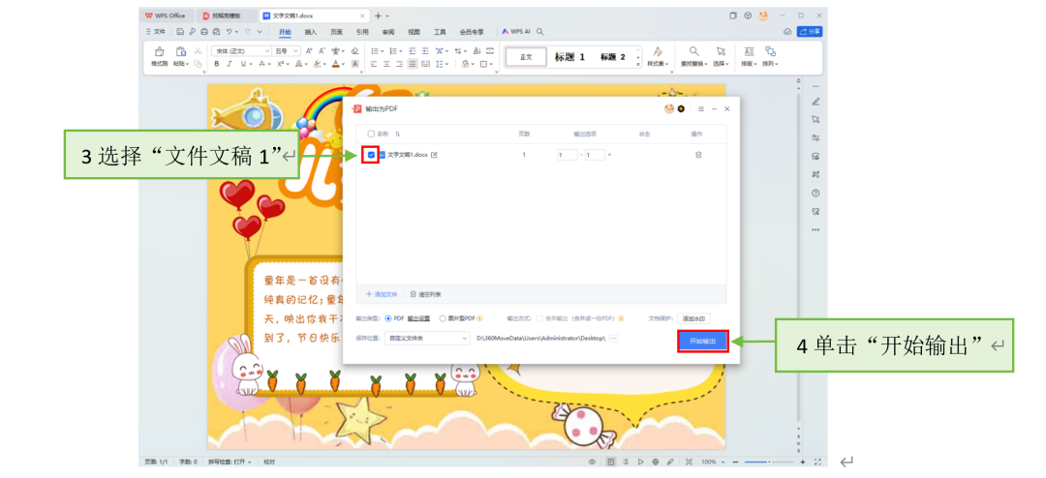Open the 输出设置 link

[418, 318]
